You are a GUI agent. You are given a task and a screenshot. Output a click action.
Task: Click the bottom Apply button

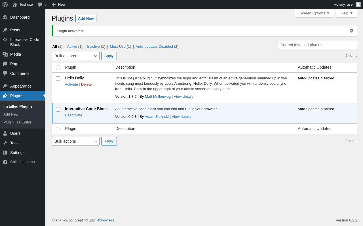click(109, 141)
